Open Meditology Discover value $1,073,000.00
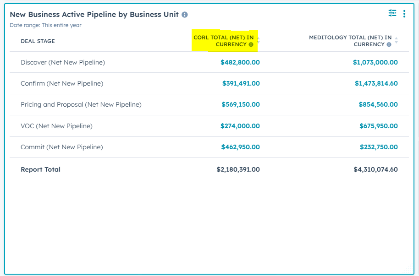Viewport: 419px width, 276px height. pyautogui.click(x=375, y=62)
